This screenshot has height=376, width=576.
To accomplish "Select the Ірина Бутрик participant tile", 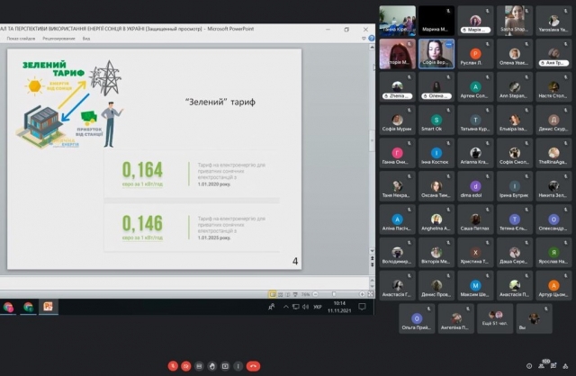I will [x=514, y=186].
